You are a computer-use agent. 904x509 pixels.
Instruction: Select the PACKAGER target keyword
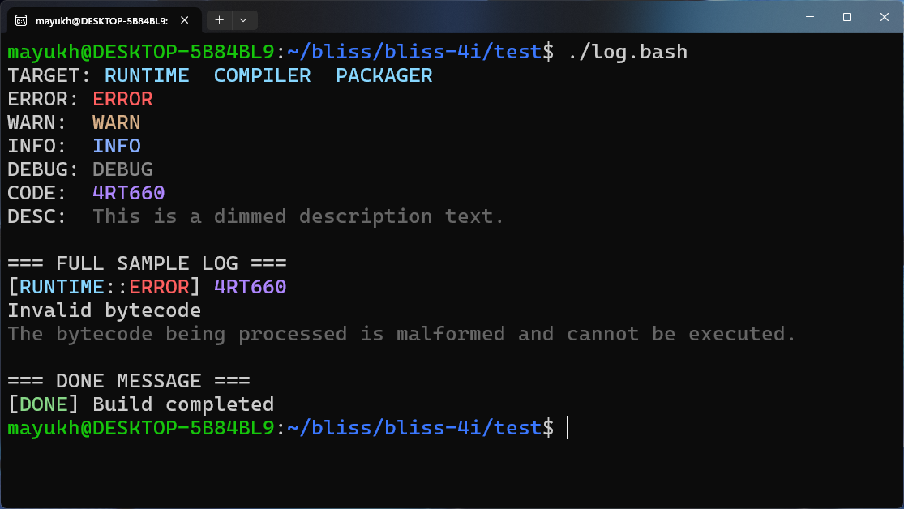click(x=383, y=75)
